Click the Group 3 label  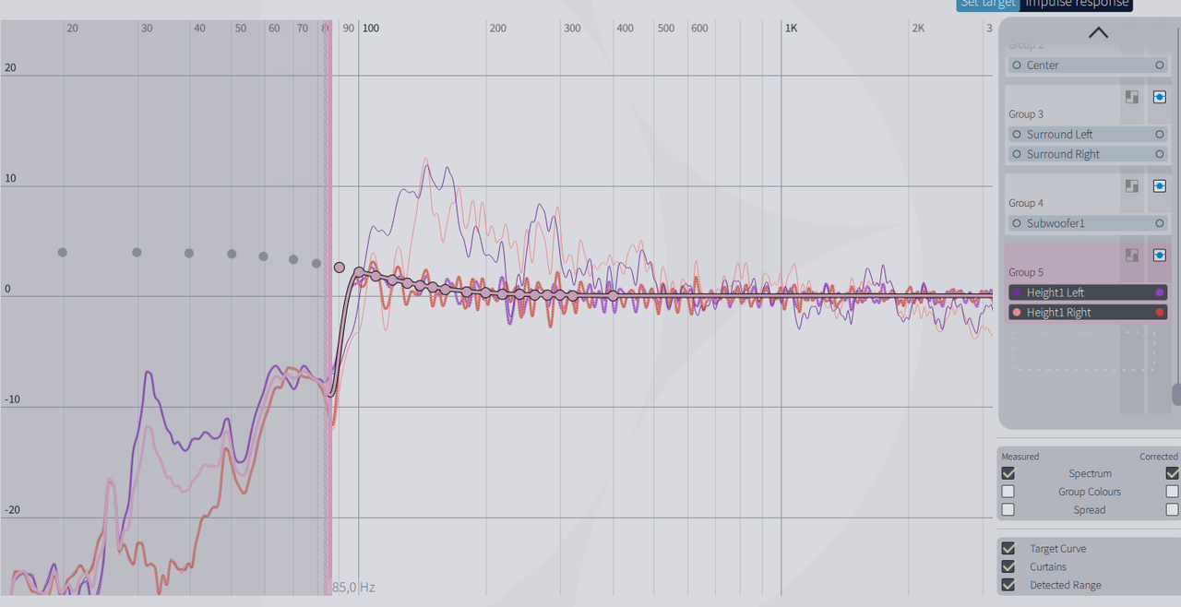(1026, 114)
